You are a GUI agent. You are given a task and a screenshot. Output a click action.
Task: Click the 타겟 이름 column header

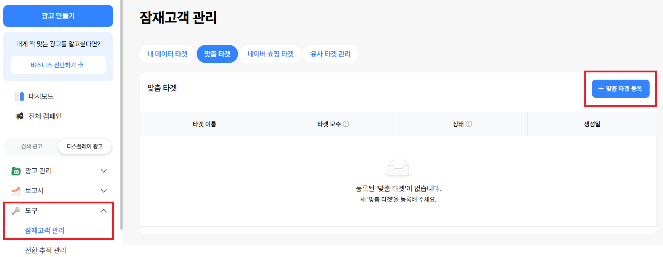pos(204,124)
